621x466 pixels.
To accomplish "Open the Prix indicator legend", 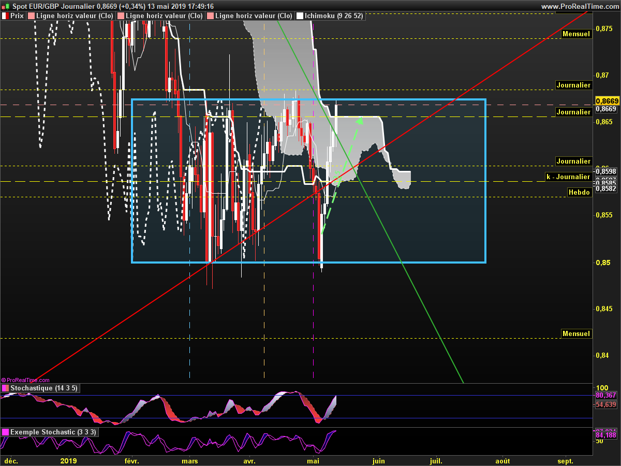I will point(13,16).
